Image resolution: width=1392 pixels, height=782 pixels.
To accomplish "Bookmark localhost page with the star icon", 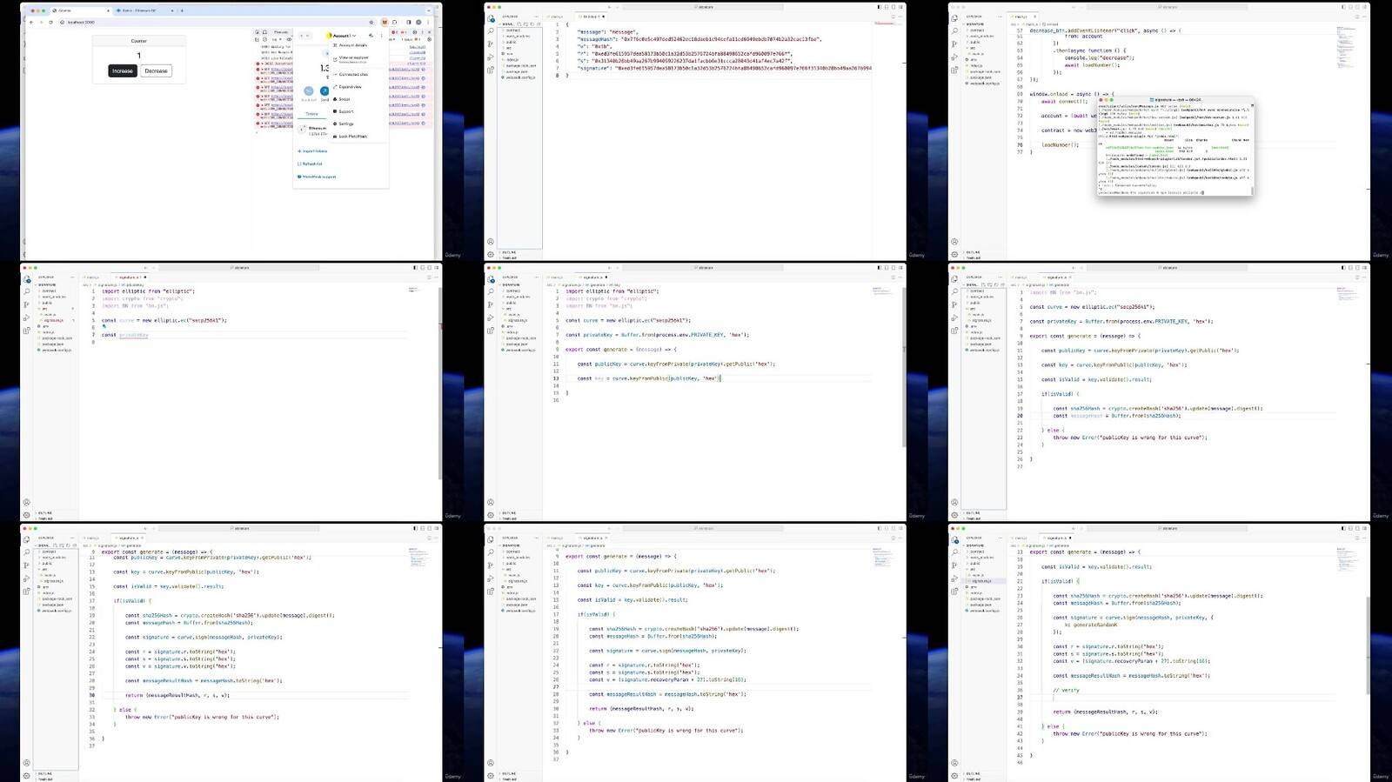I will (x=371, y=22).
